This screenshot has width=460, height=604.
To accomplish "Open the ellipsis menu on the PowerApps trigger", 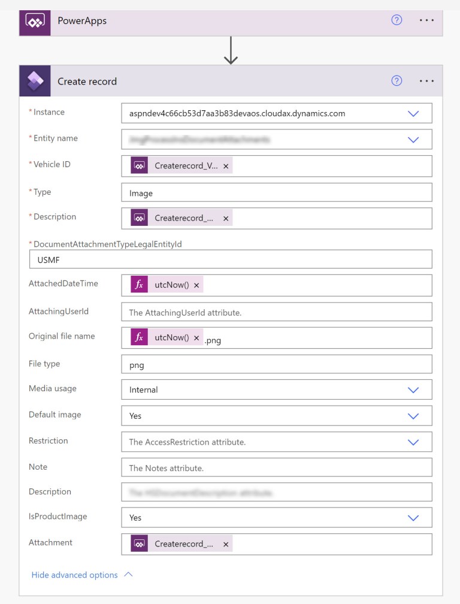I will (427, 20).
